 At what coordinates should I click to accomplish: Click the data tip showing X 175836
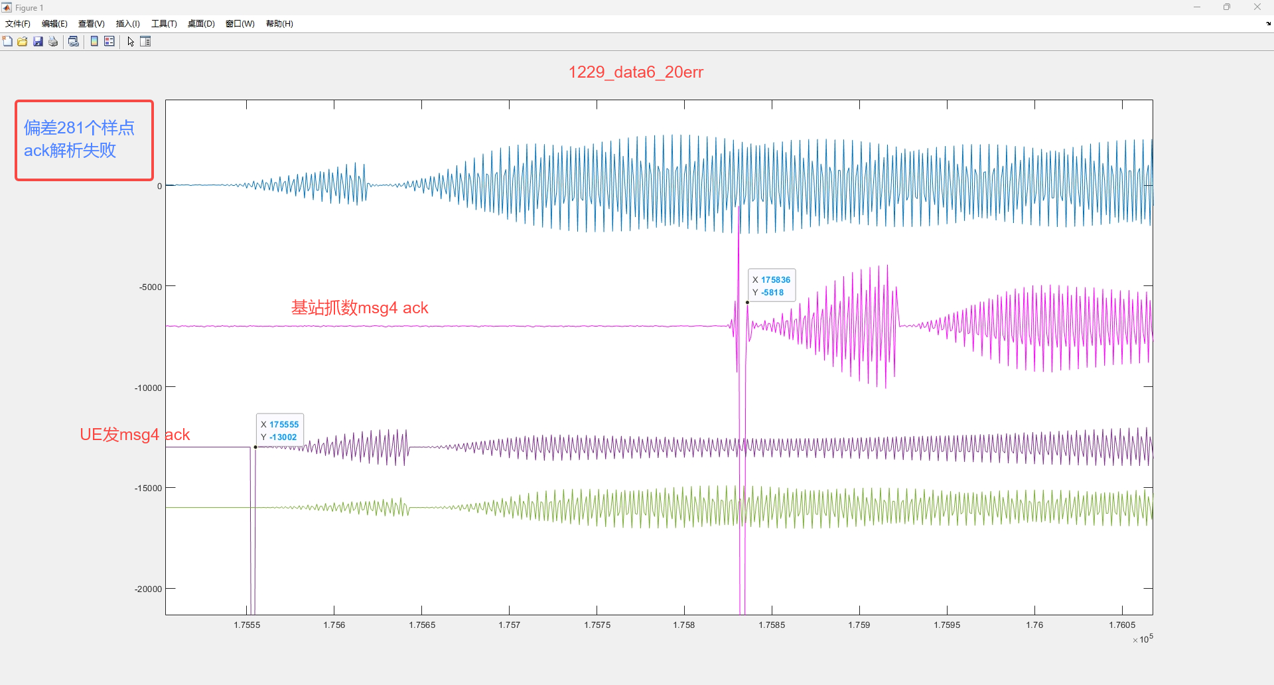pos(772,286)
